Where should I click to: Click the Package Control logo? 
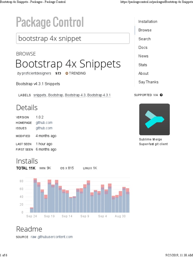coord(50,22)
